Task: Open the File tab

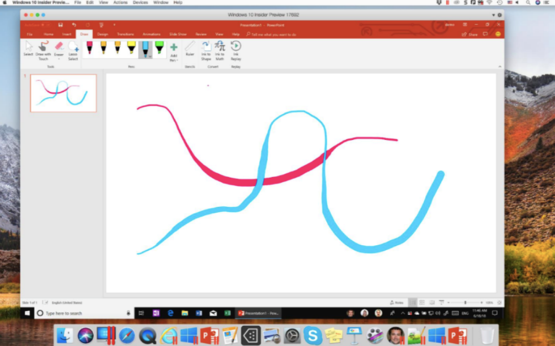Action: [29, 34]
